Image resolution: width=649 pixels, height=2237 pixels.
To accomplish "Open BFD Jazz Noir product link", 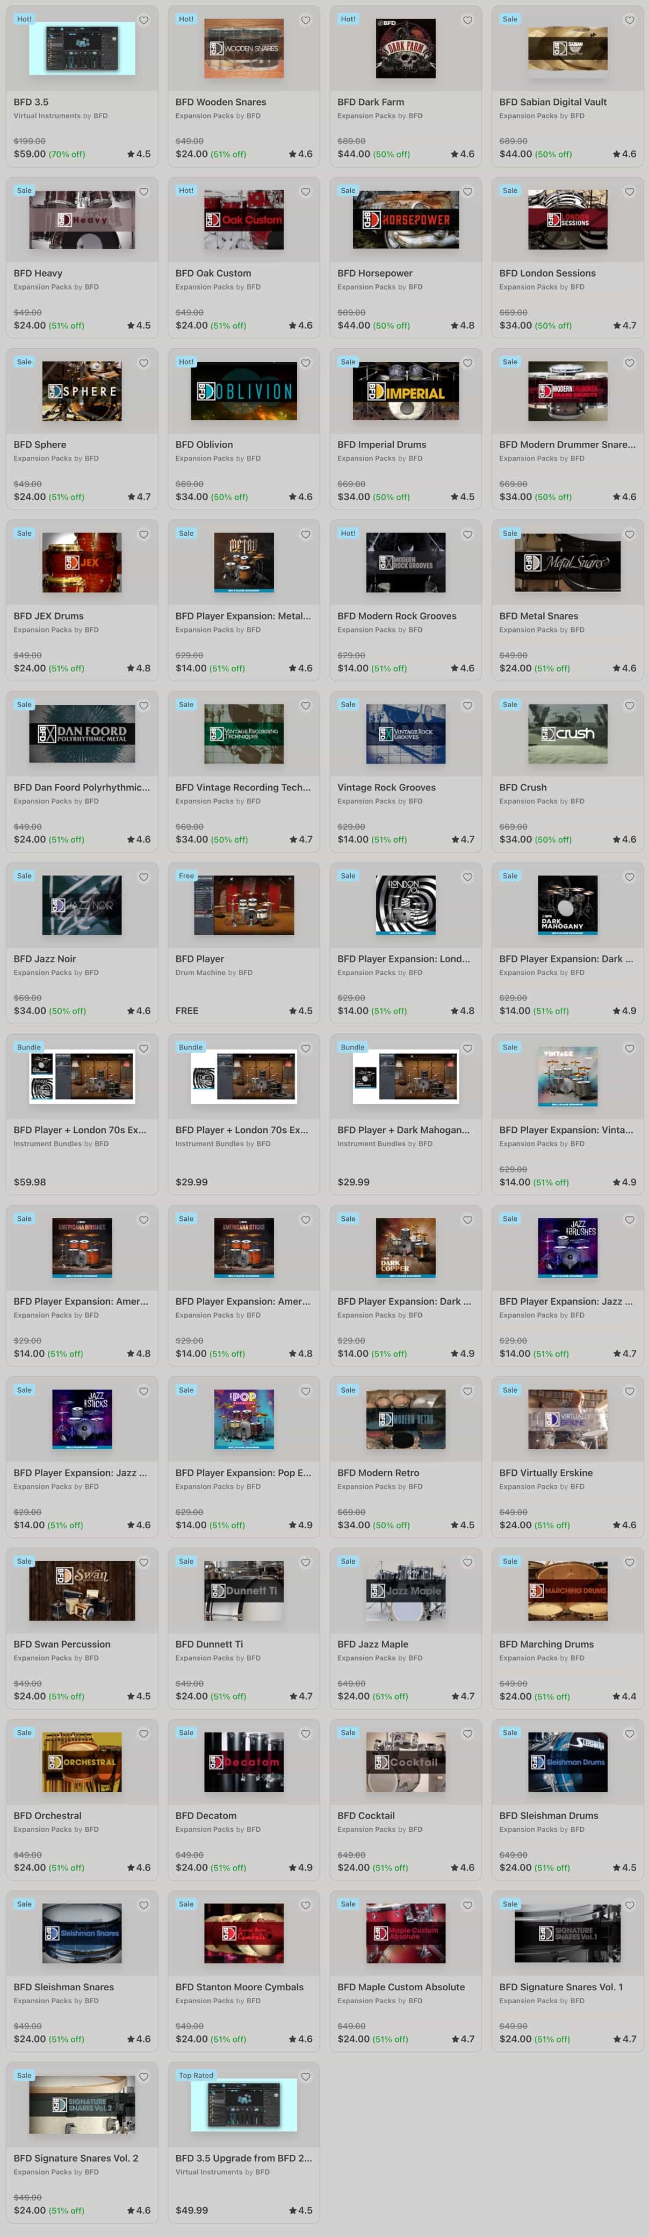I will [45, 959].
